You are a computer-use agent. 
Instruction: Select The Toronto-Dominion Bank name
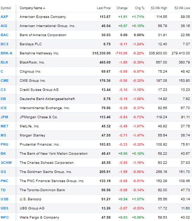pos(42,190)
